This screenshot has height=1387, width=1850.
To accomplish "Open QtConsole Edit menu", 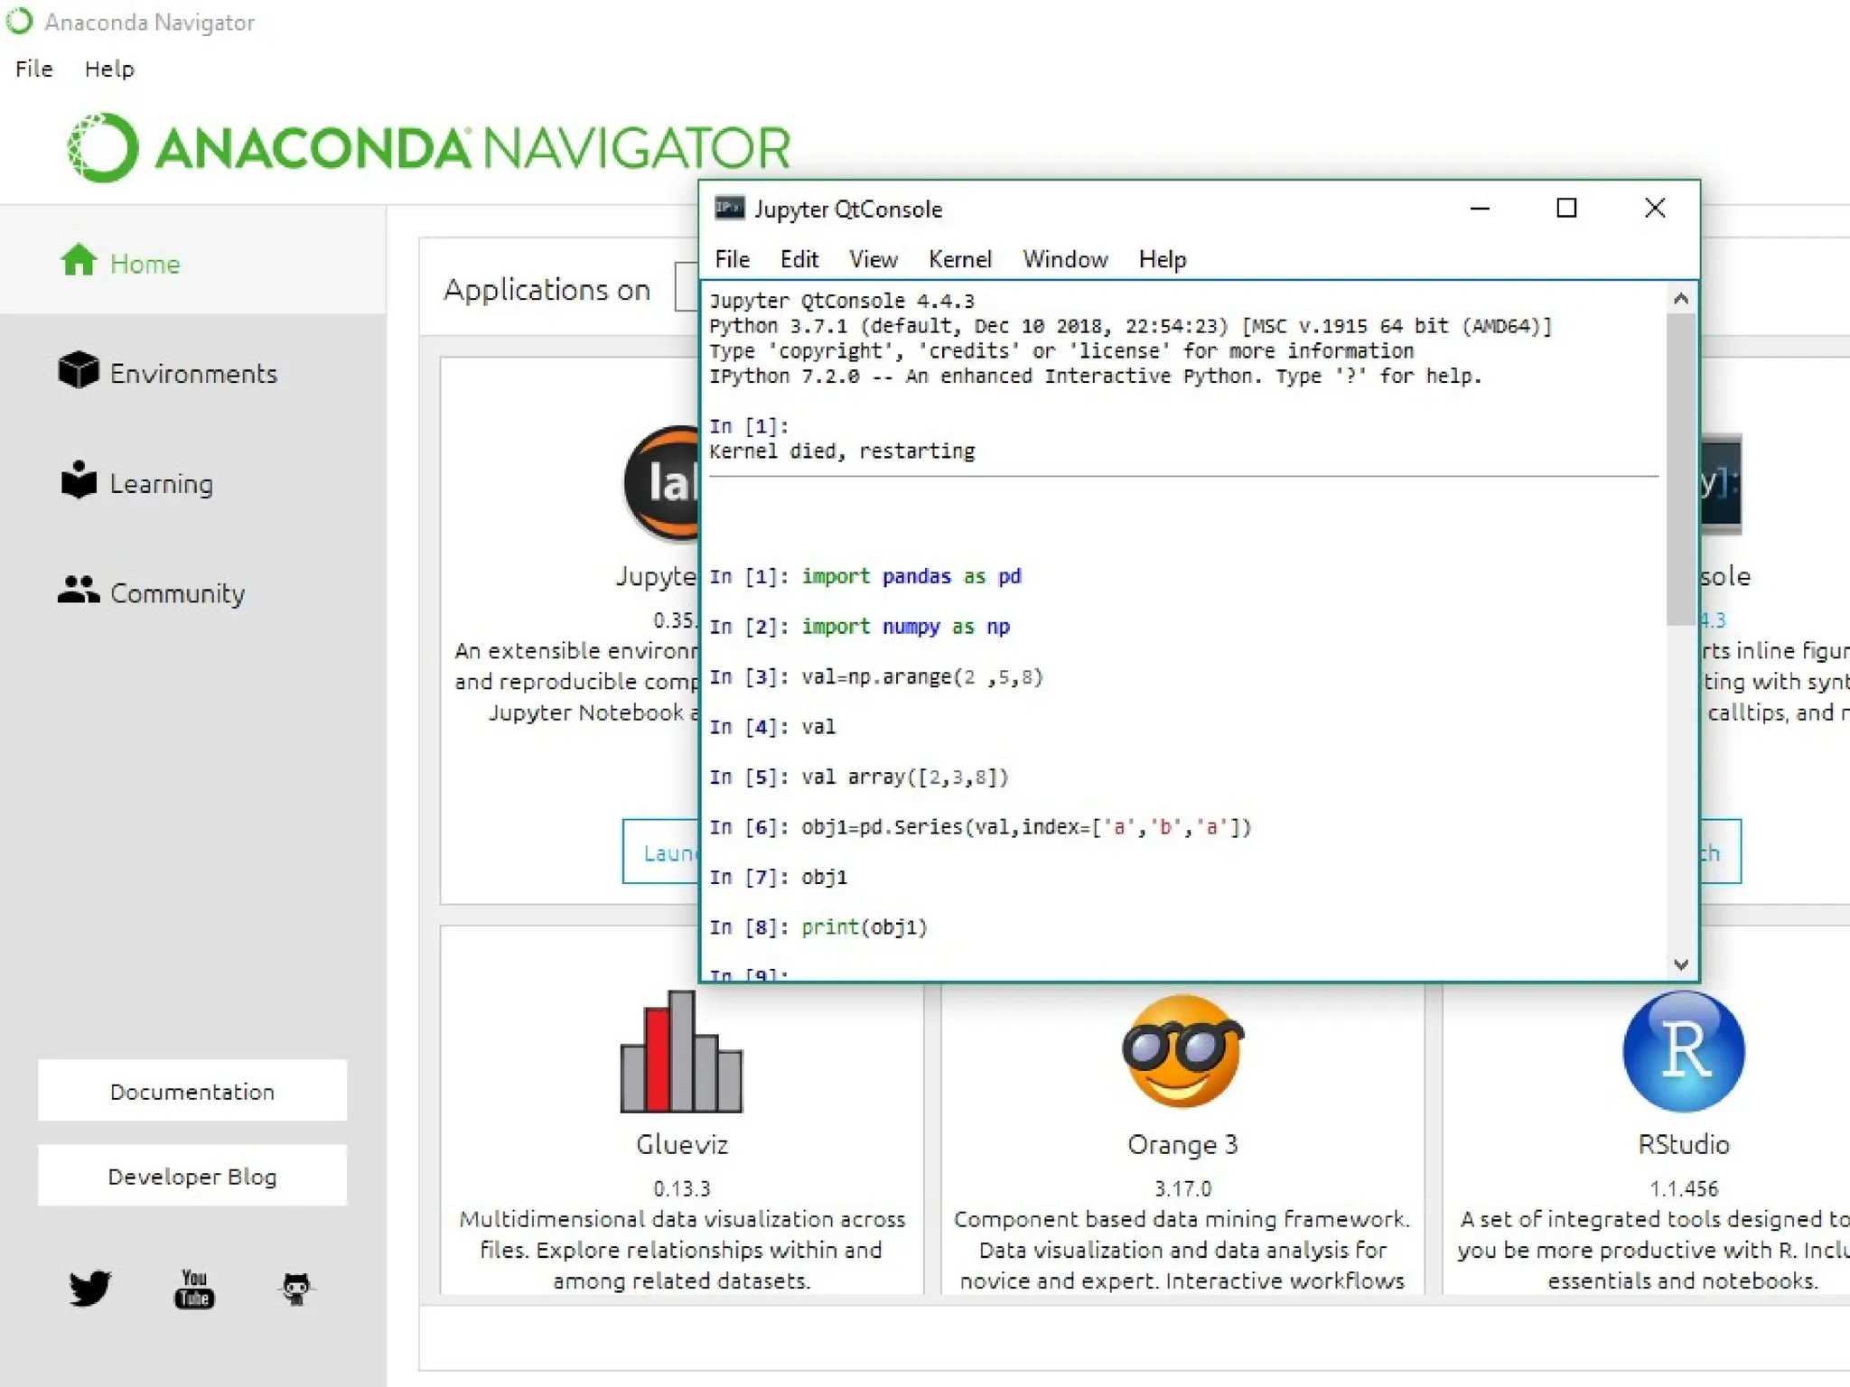I will tap(799, 260).
